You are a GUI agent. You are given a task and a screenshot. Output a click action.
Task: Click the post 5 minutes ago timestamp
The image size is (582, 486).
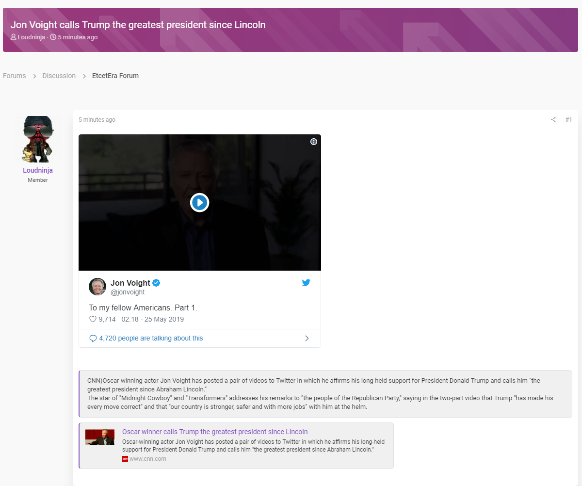[x=97, y=120]
